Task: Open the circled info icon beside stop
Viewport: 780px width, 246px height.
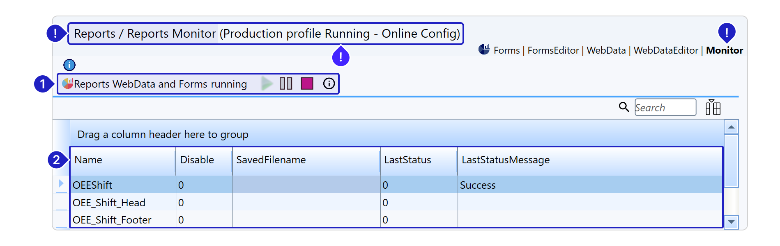Action: [329, 84]
